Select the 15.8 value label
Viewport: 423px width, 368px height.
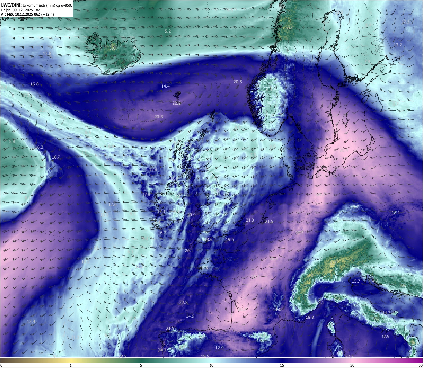pos(34,84)
